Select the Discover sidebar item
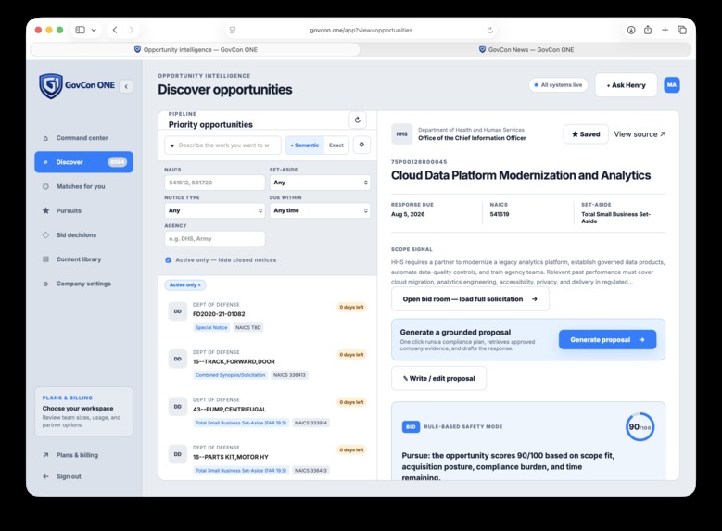722x531 pixels. pos(83,162)
